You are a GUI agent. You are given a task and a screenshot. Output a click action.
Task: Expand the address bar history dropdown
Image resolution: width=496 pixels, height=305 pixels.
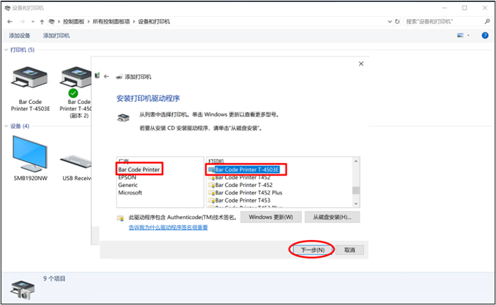pyautogui.click(x=390, y=21)
